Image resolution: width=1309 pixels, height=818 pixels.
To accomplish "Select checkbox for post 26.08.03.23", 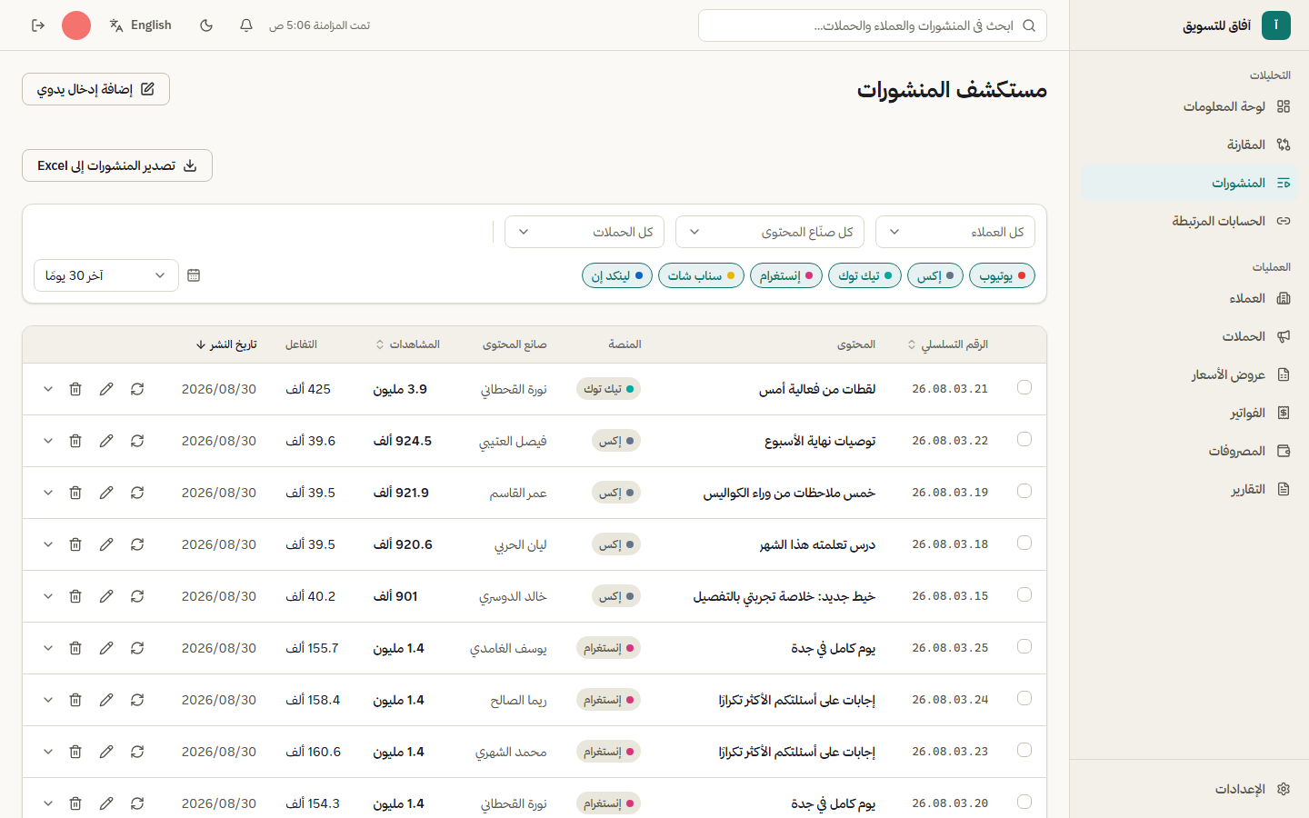I will click(1024, 750).
